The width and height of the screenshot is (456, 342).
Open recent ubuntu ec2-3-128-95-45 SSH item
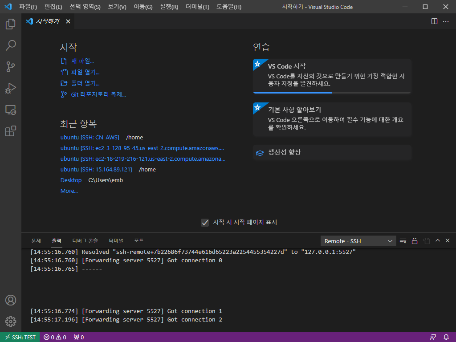coord(142,148)
